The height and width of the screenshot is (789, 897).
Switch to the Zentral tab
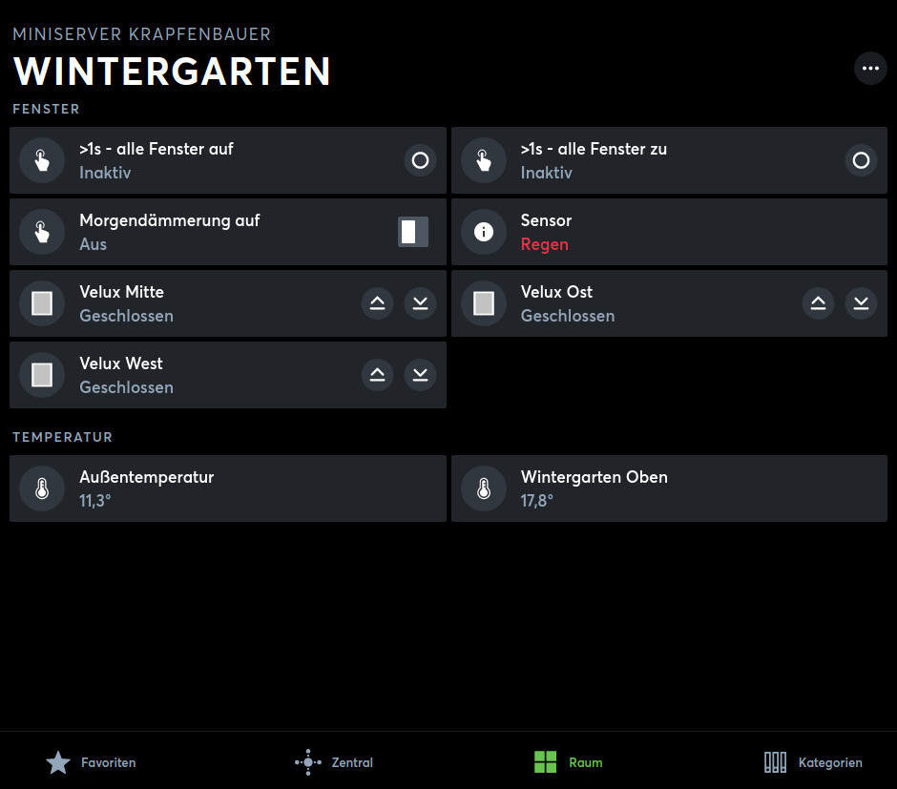(334, 762)
